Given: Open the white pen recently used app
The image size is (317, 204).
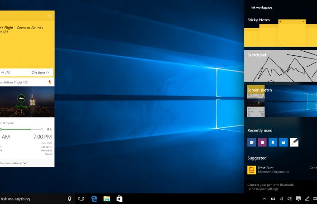Looking at the screenshot, I should 294,142.
